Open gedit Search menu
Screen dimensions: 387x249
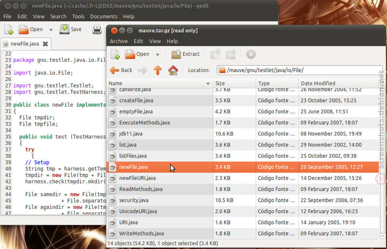tap(58, 16)
